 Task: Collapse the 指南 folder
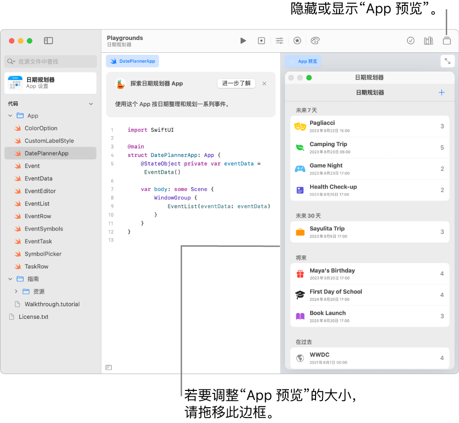[10, 279]
